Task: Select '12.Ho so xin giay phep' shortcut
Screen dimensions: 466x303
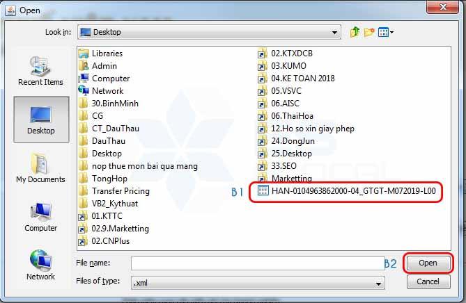Action: click(x=306, y=129)
